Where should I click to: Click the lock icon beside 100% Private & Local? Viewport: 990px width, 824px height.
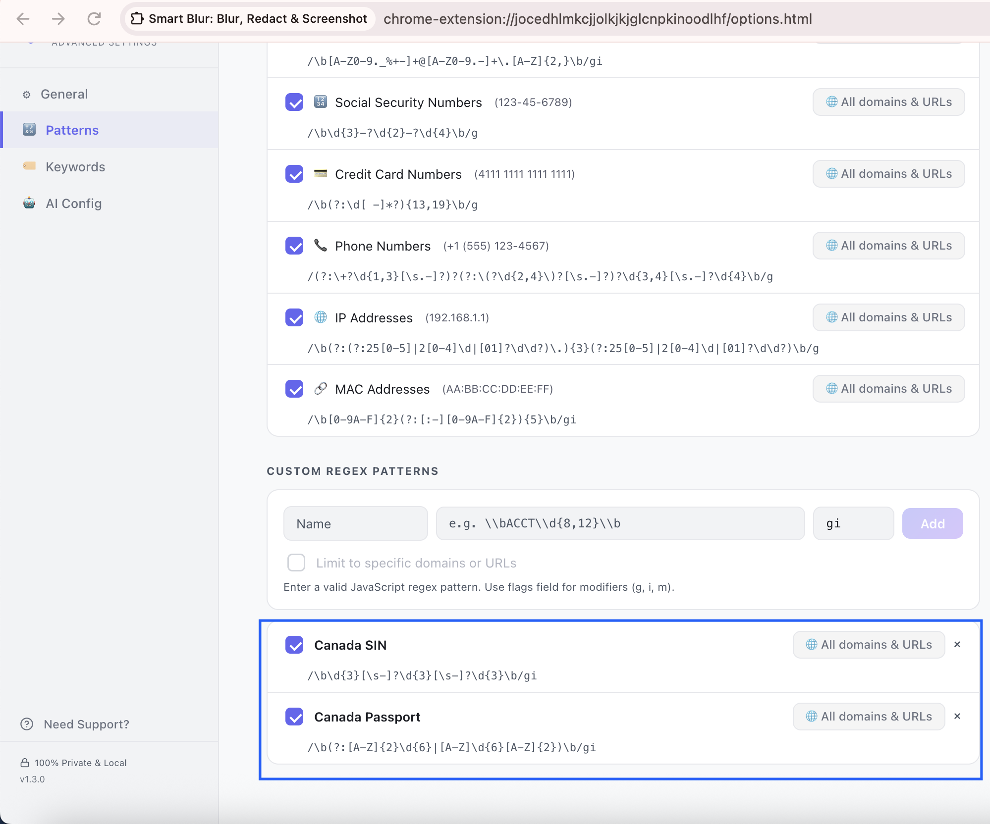[24, 763]
